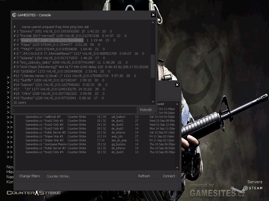Click console line for player Domino

click(x=63, y=31)
